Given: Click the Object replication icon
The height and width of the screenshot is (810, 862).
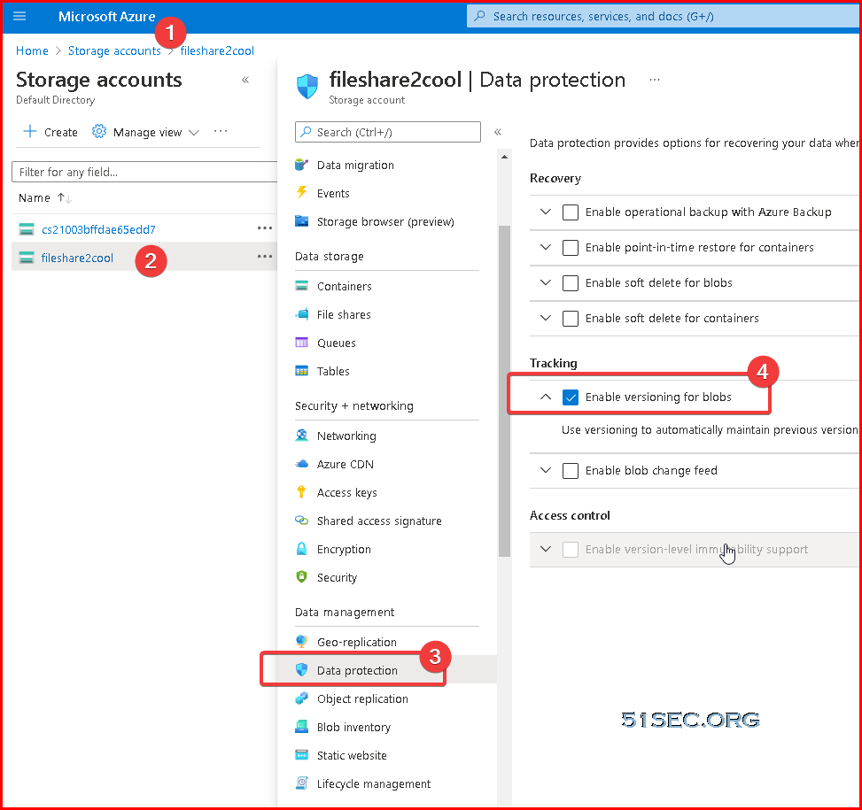Looking at the screenshot, I should (x=301, y=698).
